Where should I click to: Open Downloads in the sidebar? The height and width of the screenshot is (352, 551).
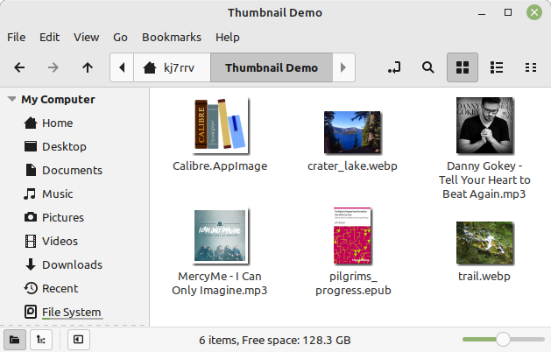(x=72, y=264)
